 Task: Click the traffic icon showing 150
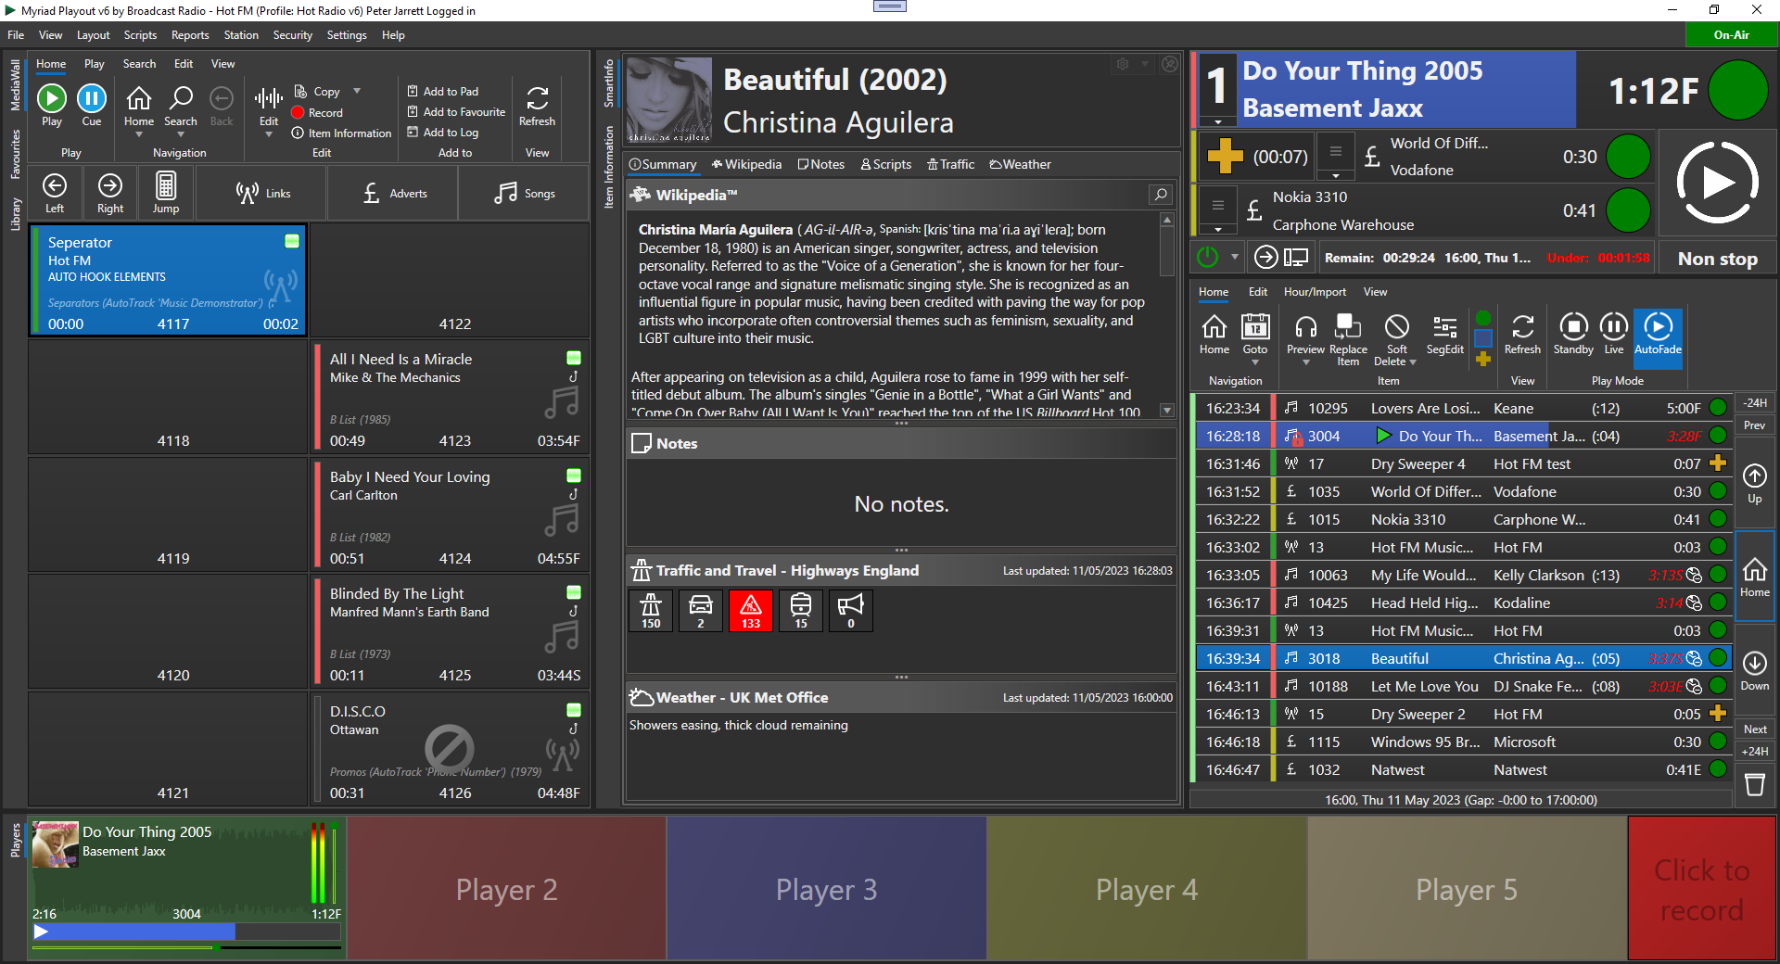pyautogui.click(x=651, y=611)
